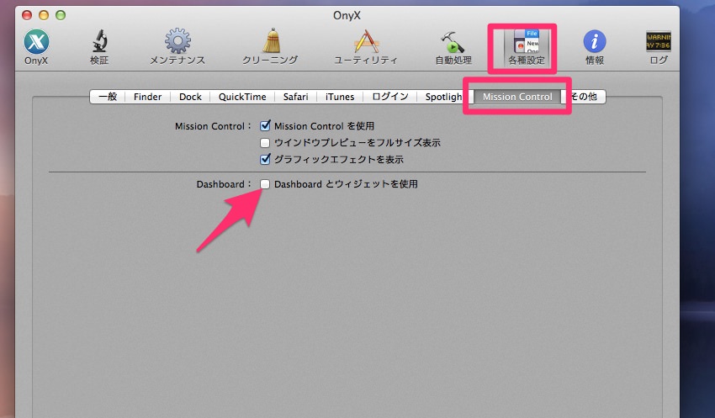
Task: Click the OnyX window title text
Action: click(x=347, y=15)
